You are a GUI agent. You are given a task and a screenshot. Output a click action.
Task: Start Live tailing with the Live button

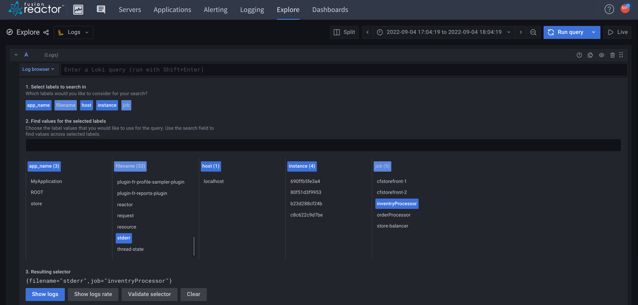(x=617, y=32)
